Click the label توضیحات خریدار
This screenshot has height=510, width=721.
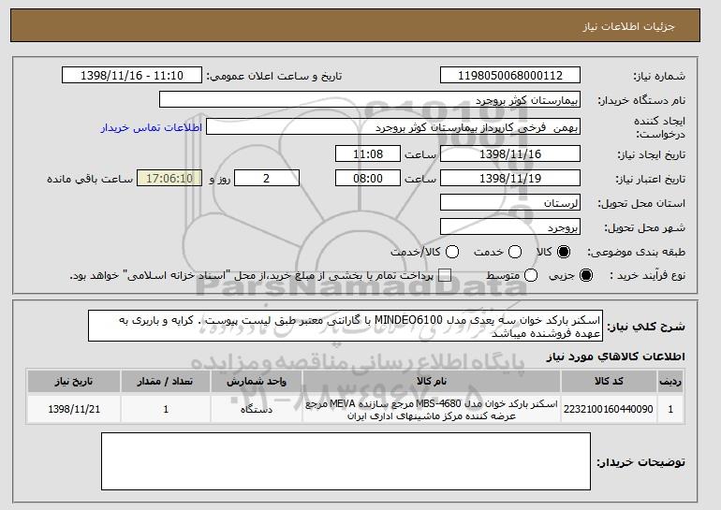(640, 461)
